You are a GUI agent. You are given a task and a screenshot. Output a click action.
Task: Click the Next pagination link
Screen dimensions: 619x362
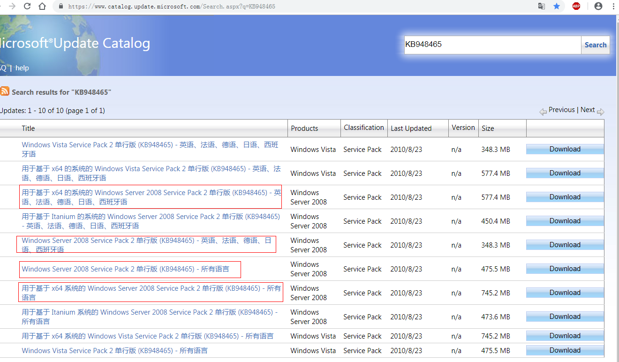click(x=588, y=110)
